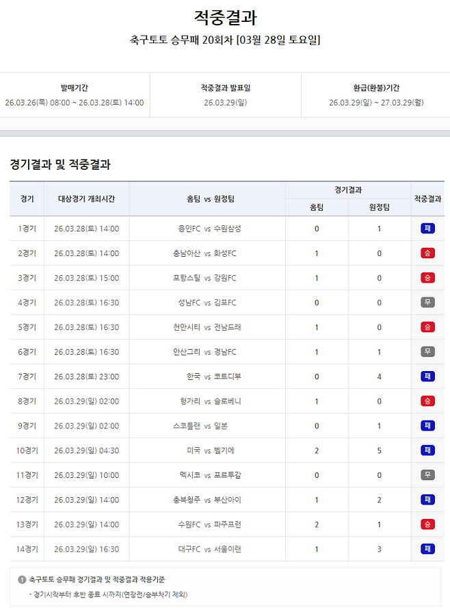450x608 pixels.
Task: Click the 대상경기 개최시간 column header
Action: 86,199
